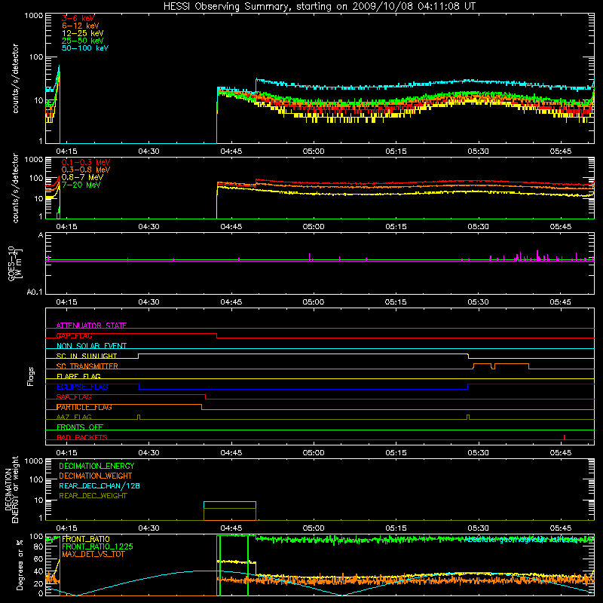Click the 05:15 tick label under the keV plot
This screenshot has height=603, width=603.
(396, 152)
